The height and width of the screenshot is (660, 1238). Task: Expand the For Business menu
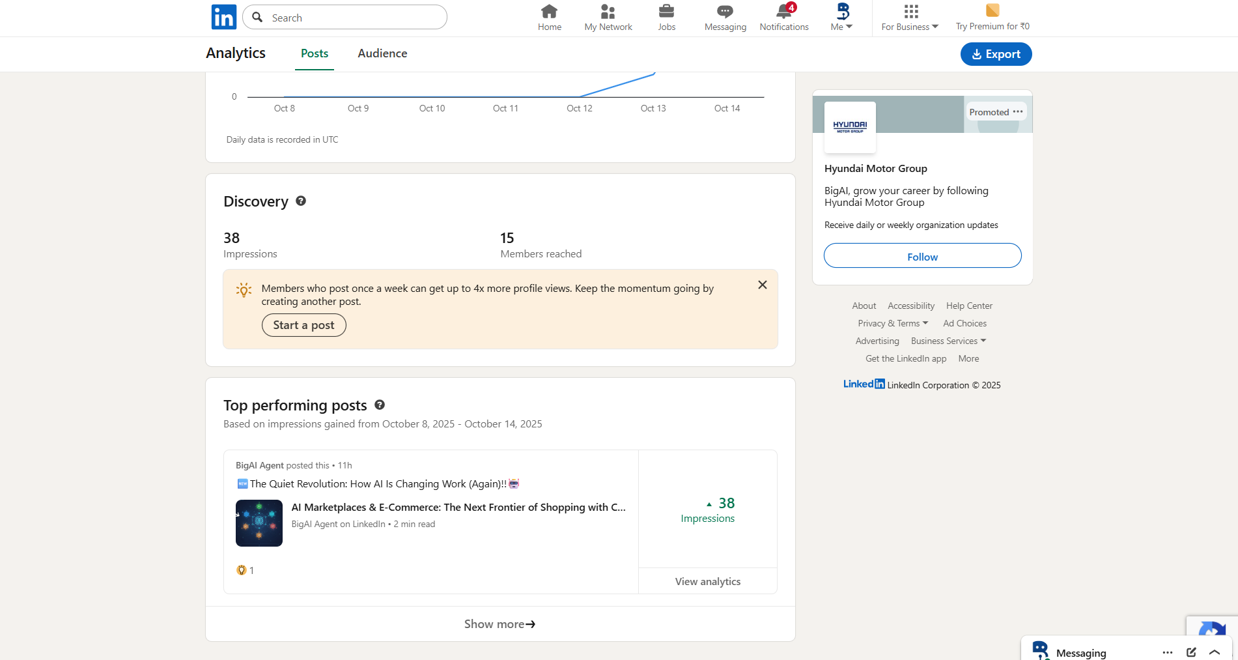tap(910, 18)
